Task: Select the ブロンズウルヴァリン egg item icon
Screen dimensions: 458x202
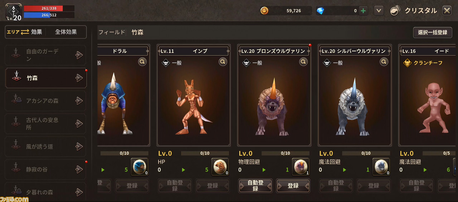Action: [301, 166]
